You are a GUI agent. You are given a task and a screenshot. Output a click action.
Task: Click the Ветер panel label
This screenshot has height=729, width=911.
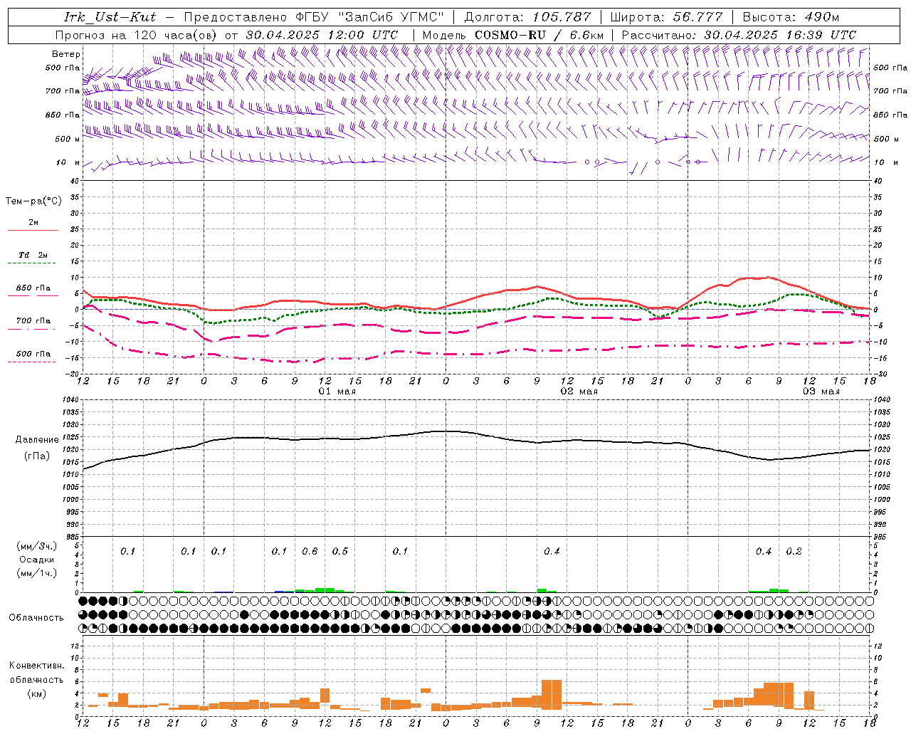click(x=66, y=54)
